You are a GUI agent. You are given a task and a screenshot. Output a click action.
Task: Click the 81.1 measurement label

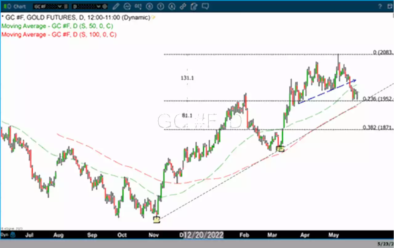click(x=187, y=115)
